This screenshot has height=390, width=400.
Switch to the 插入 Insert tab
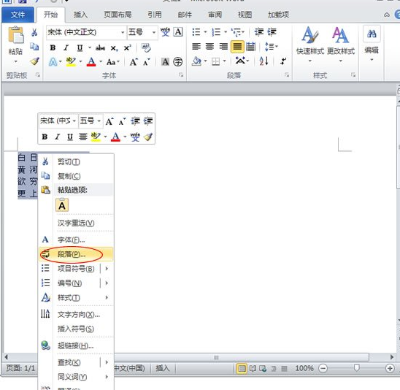(80, 15)
